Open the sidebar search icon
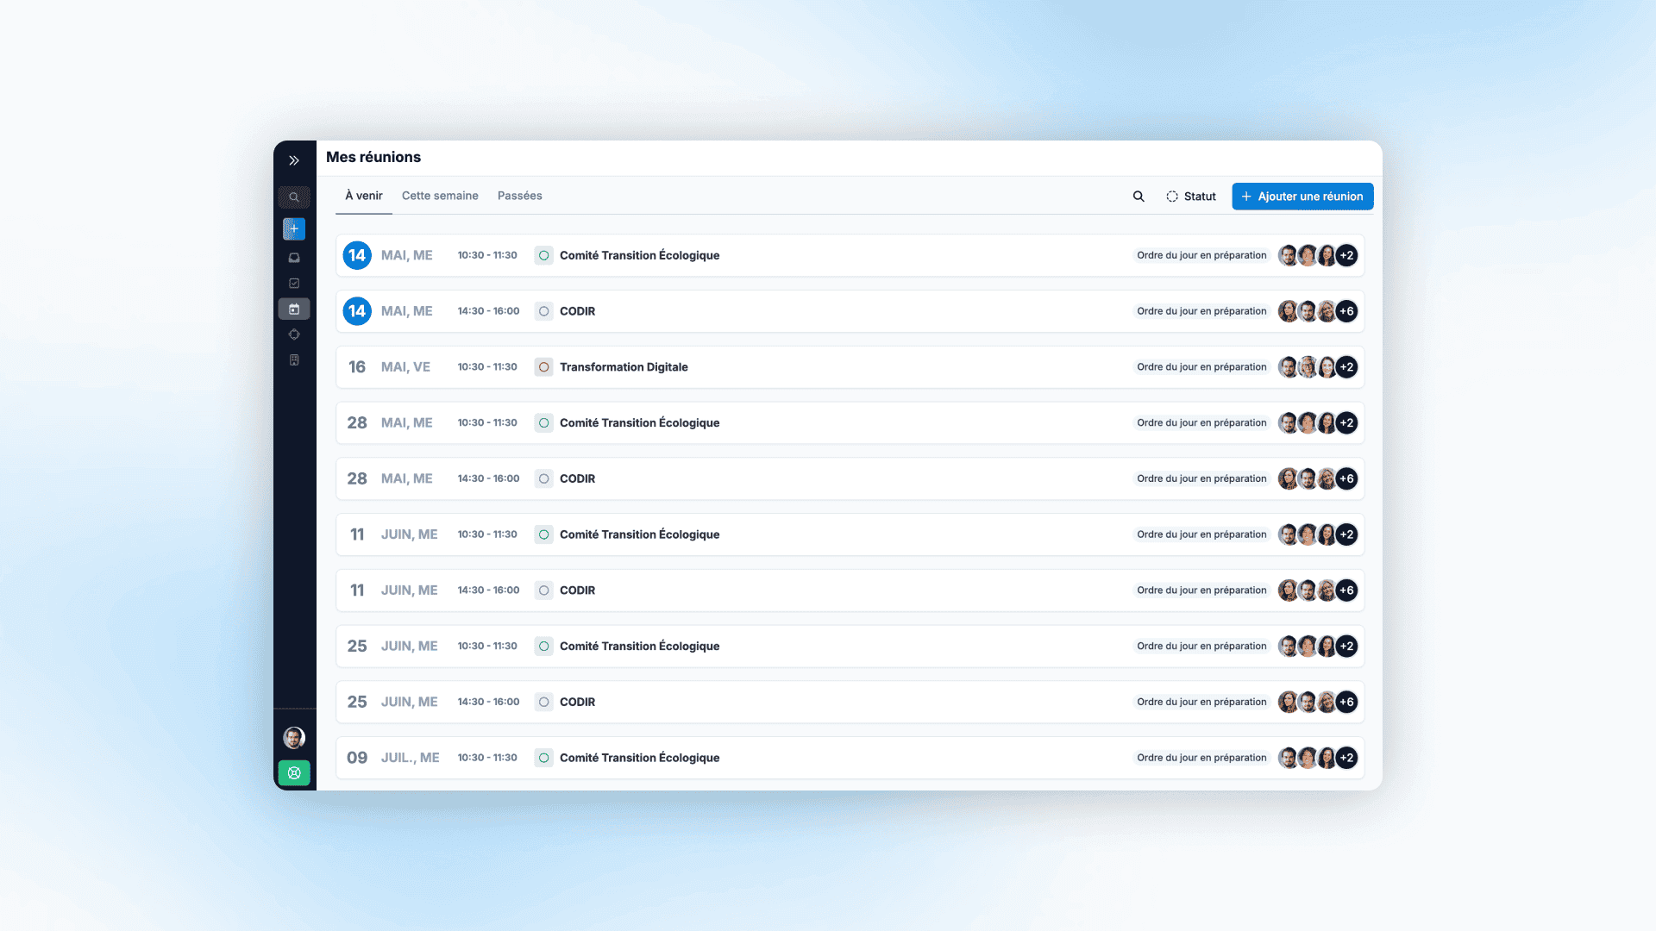 click(294, 197)
